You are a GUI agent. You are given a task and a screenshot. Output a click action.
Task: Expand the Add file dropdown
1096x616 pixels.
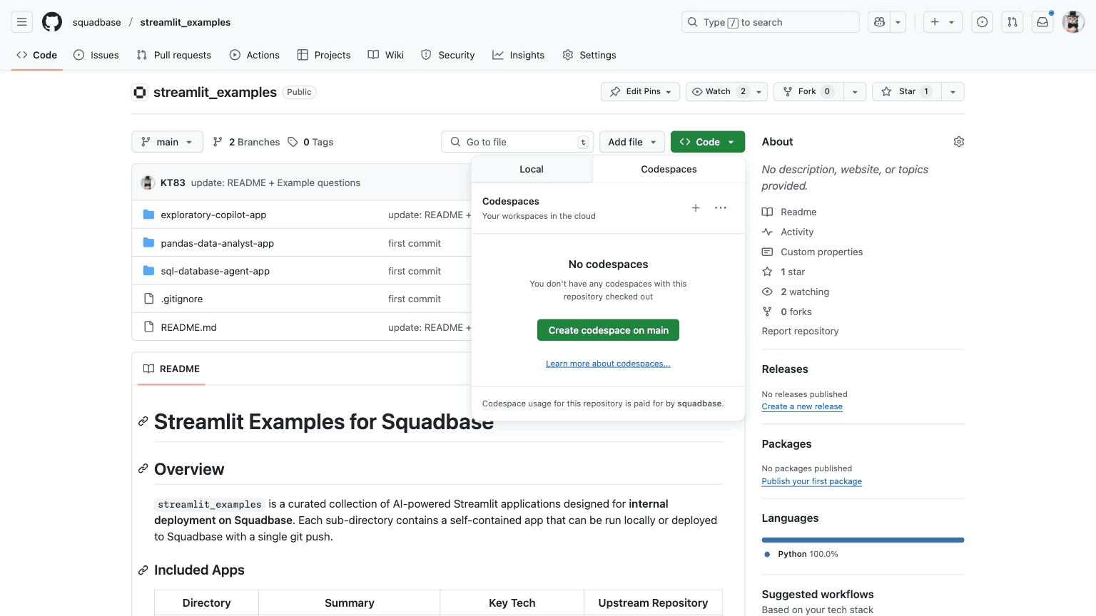pos(631,142)
